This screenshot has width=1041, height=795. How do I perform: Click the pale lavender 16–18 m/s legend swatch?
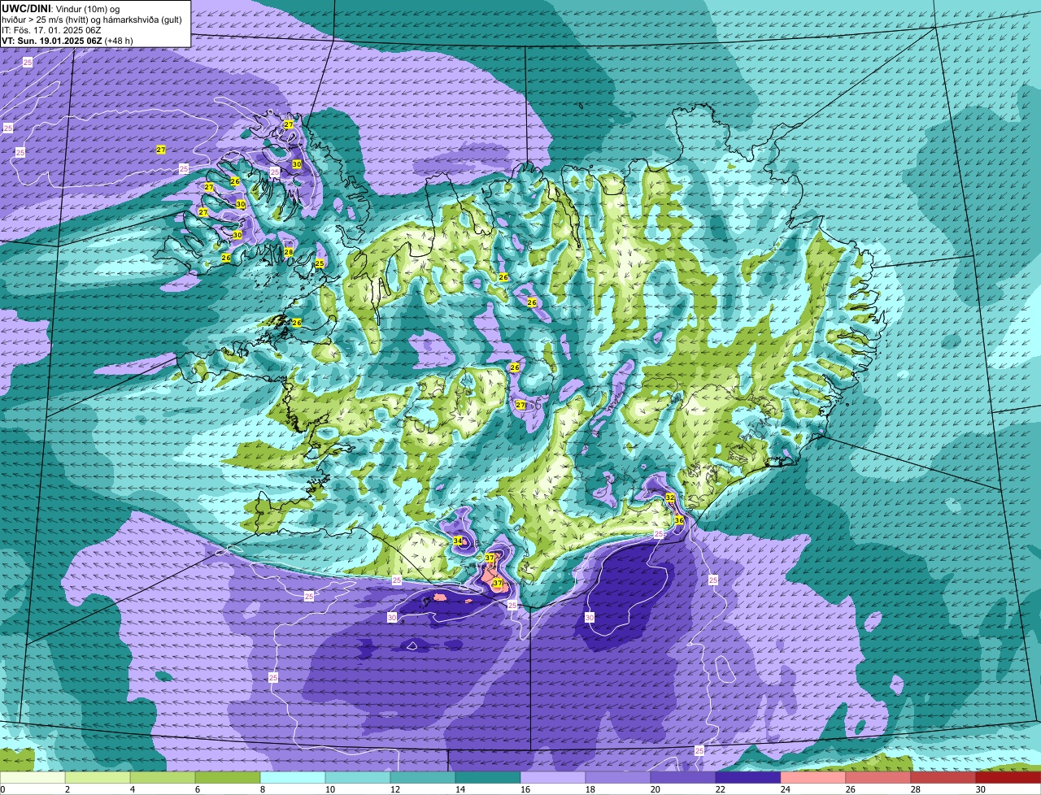click(x=553, y=777)
